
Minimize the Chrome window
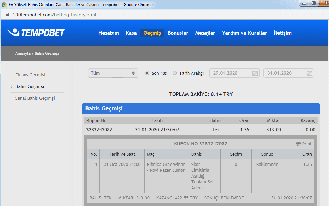click(304, 3)
